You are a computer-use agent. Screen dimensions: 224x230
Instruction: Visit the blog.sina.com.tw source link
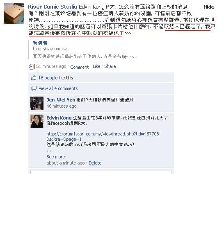[x=50, y=49]
